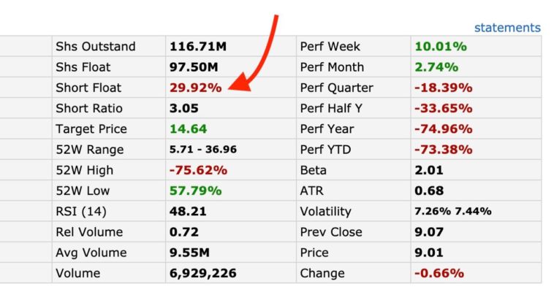This screenshot has width=554, height=292.
Task: Select the Target Price value 14.64
Action: pos(188,129)
